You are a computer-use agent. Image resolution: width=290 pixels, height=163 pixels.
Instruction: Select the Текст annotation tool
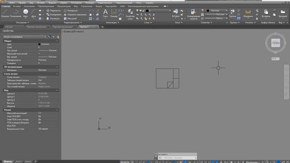pyautogui.click(x=106, y=13)
